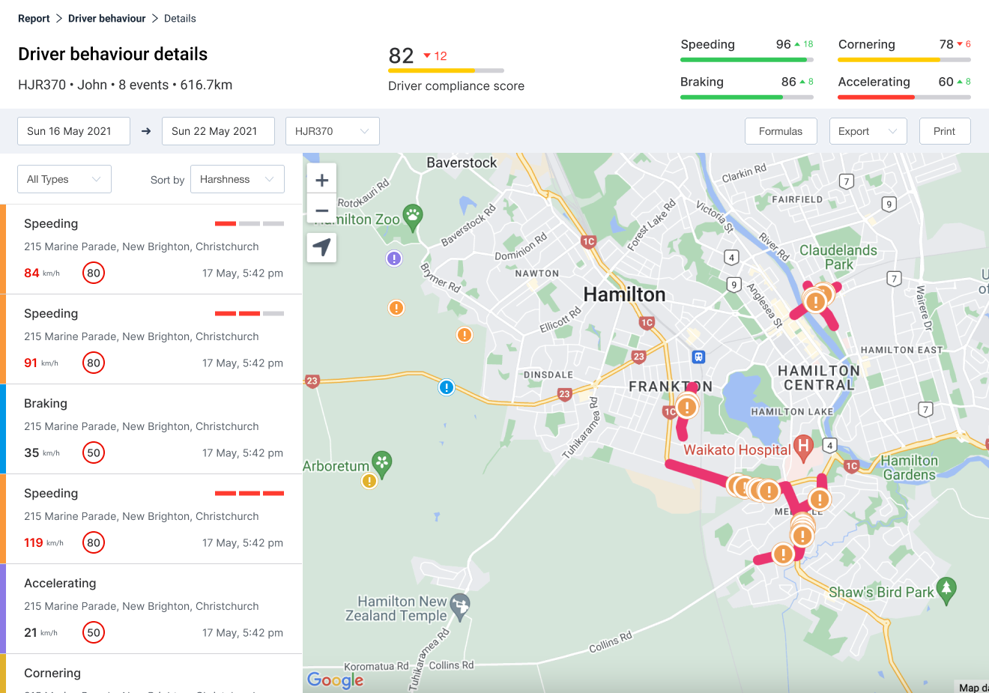Screen dimensions: 989x693
Task: Click the blue event marker on route 23
Action: (x=447, y=387)
